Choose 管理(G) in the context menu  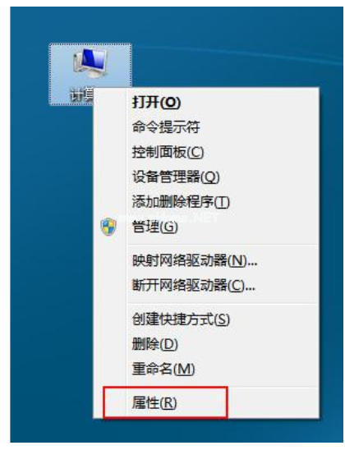tap(206, 227)
